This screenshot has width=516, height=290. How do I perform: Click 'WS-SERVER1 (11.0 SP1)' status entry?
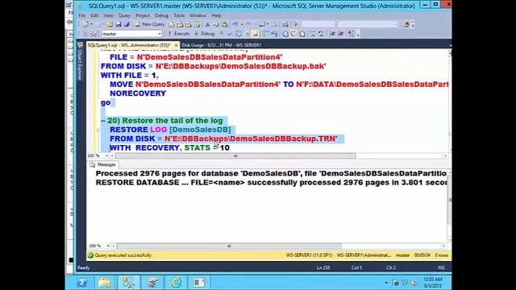[309, 255]
